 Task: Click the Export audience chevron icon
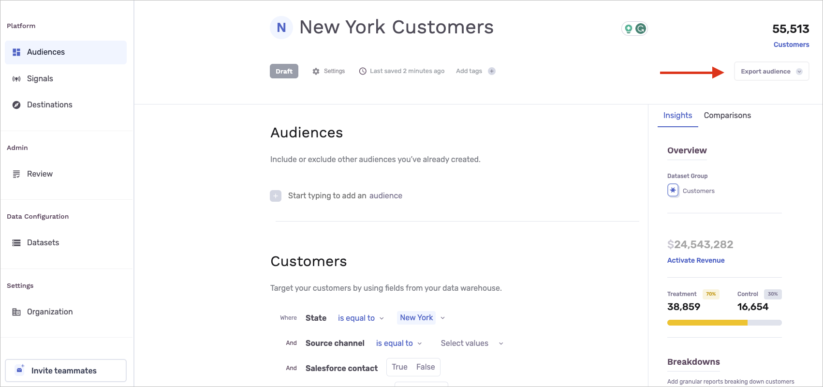[799, 72]
